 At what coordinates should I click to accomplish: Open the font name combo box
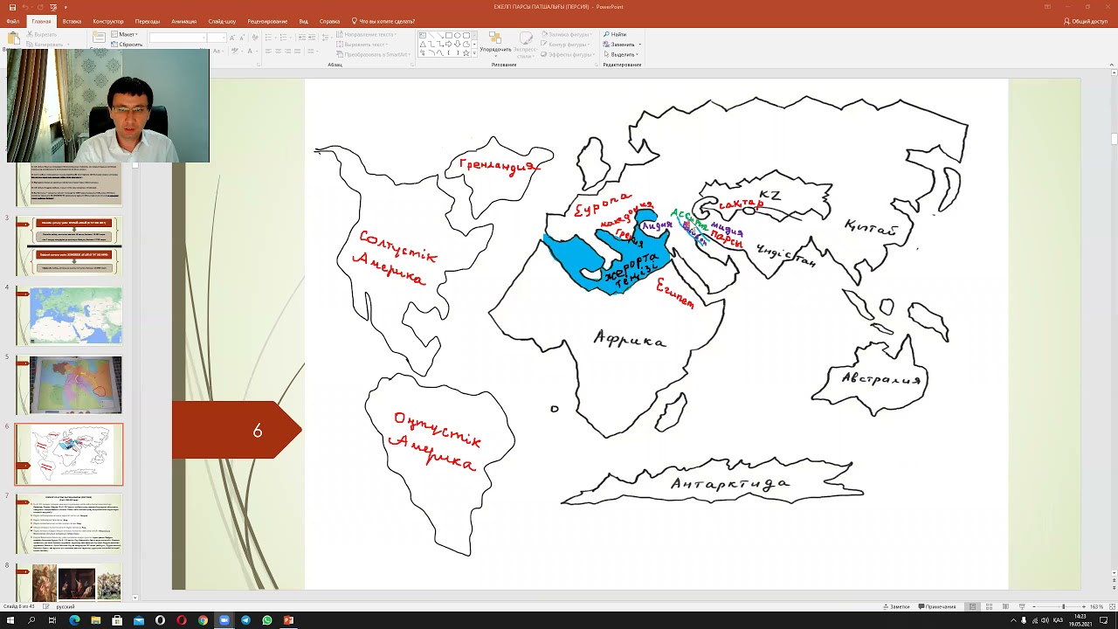177,38
